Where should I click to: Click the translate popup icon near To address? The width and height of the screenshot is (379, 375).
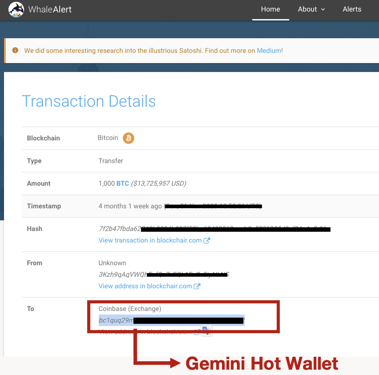[x=206, y=331]
